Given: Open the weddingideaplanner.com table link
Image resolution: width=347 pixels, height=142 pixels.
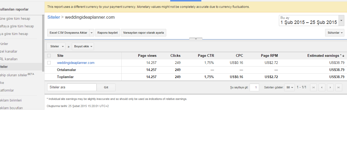Looking at the screenshot, I should pyautogui.click(x=76, y=63).
